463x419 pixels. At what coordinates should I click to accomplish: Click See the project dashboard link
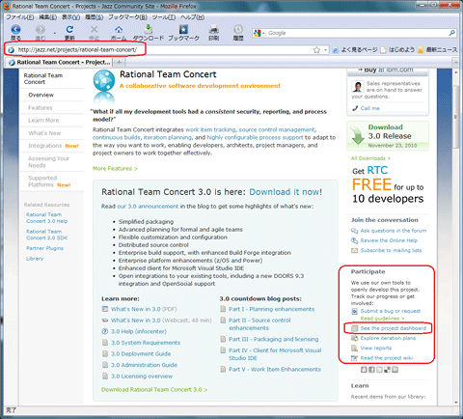[x=393, y=328]
